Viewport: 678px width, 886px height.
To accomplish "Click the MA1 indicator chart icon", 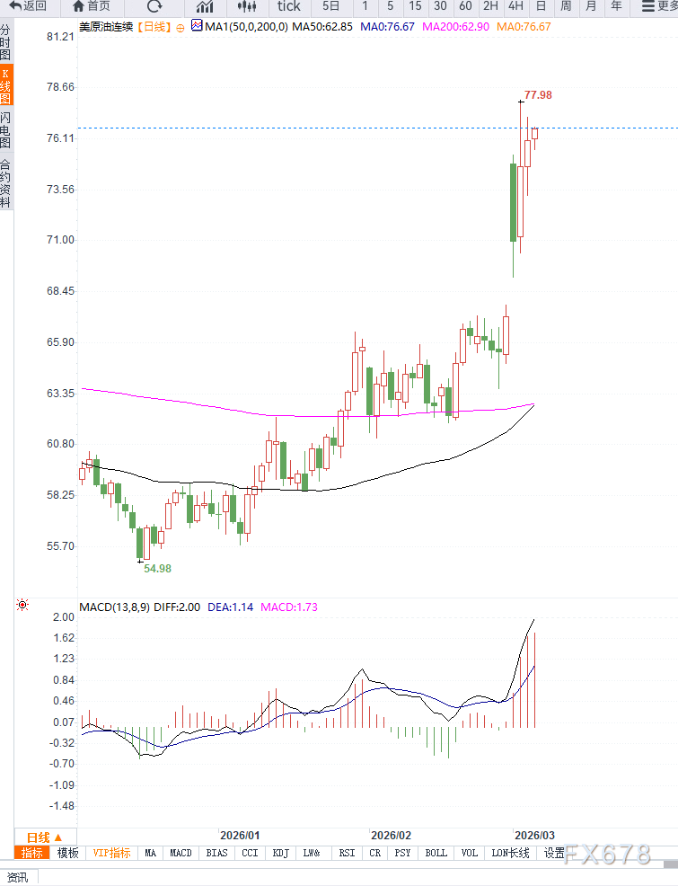I will 197,27.
